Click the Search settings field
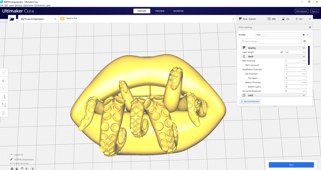The width and height of the screenshot is (321, 170). (x=271, y=41)
